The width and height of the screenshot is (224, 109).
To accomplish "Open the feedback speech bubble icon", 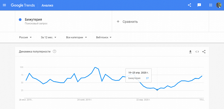I will click(x=199, y=5).
